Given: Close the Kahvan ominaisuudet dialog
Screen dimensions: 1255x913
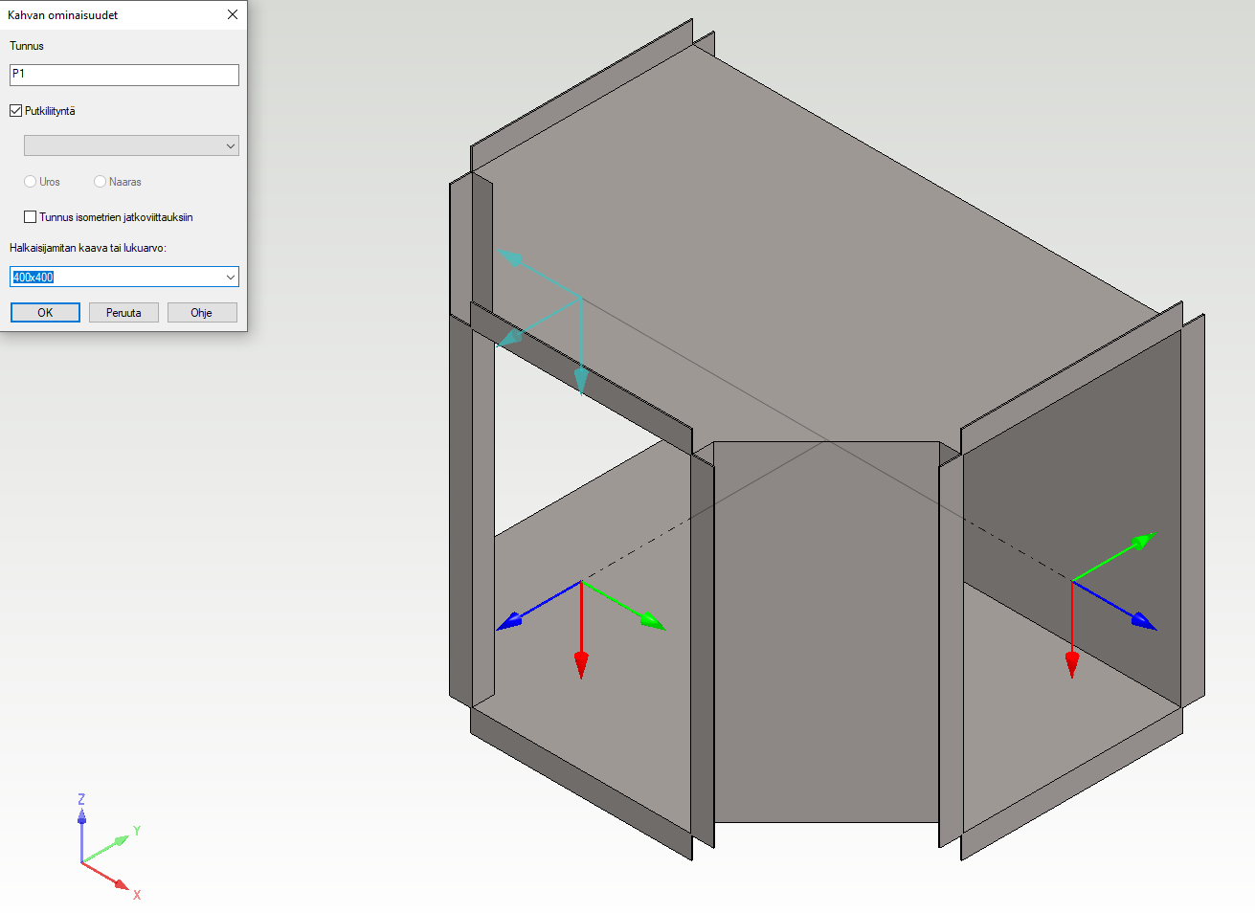Looking at the screenshot, I should coord(232,14).
